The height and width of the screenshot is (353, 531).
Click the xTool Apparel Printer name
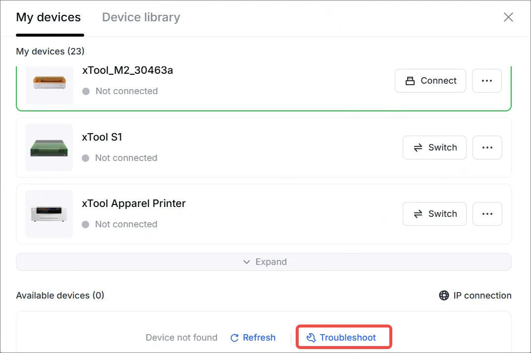tap(134, 203)
